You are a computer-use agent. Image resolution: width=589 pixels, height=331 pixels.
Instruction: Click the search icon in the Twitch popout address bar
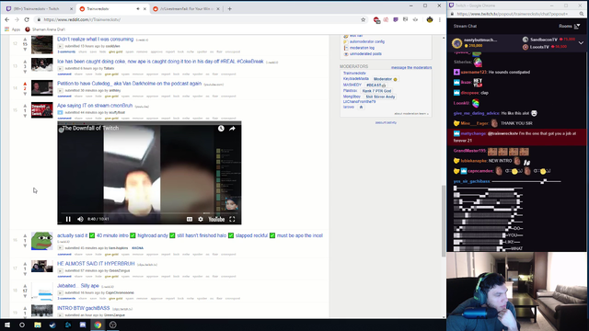(x=582, y=14)
